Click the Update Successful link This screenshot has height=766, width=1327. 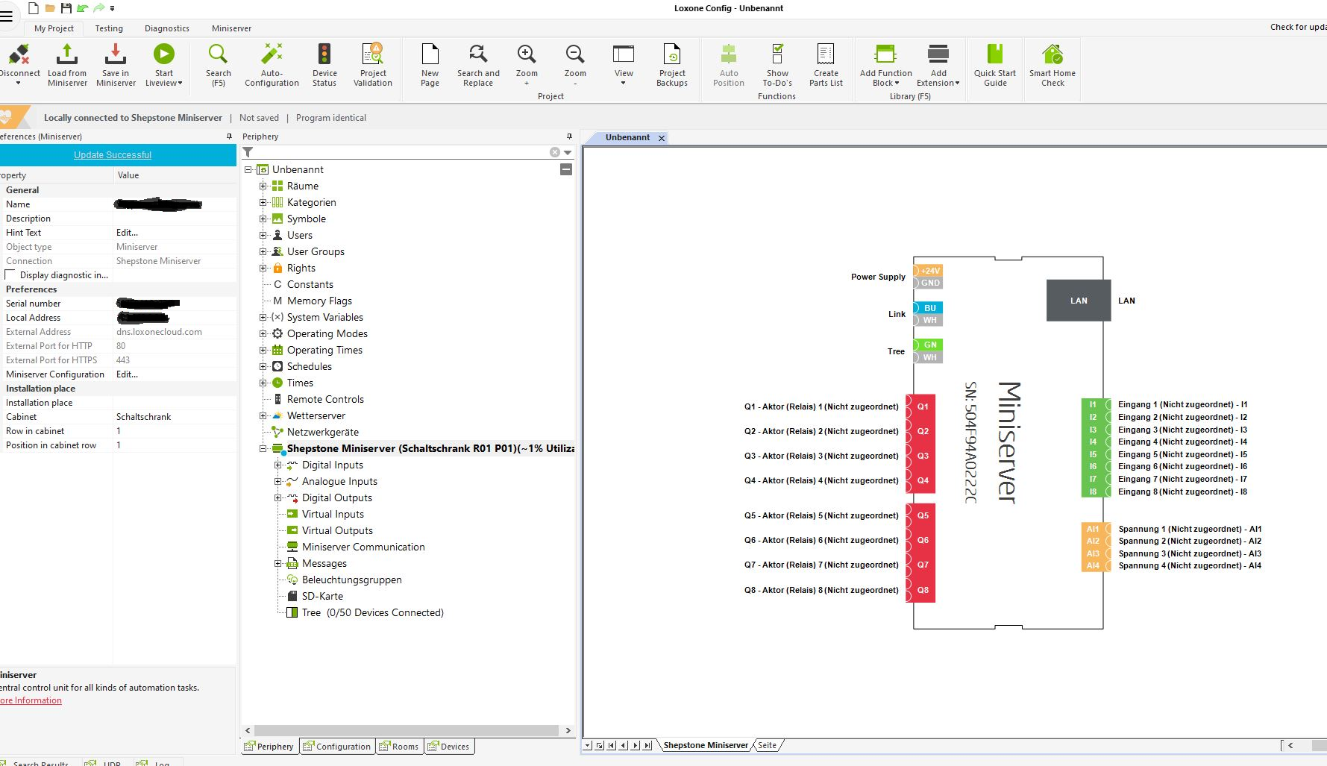[x=113, y=155]
